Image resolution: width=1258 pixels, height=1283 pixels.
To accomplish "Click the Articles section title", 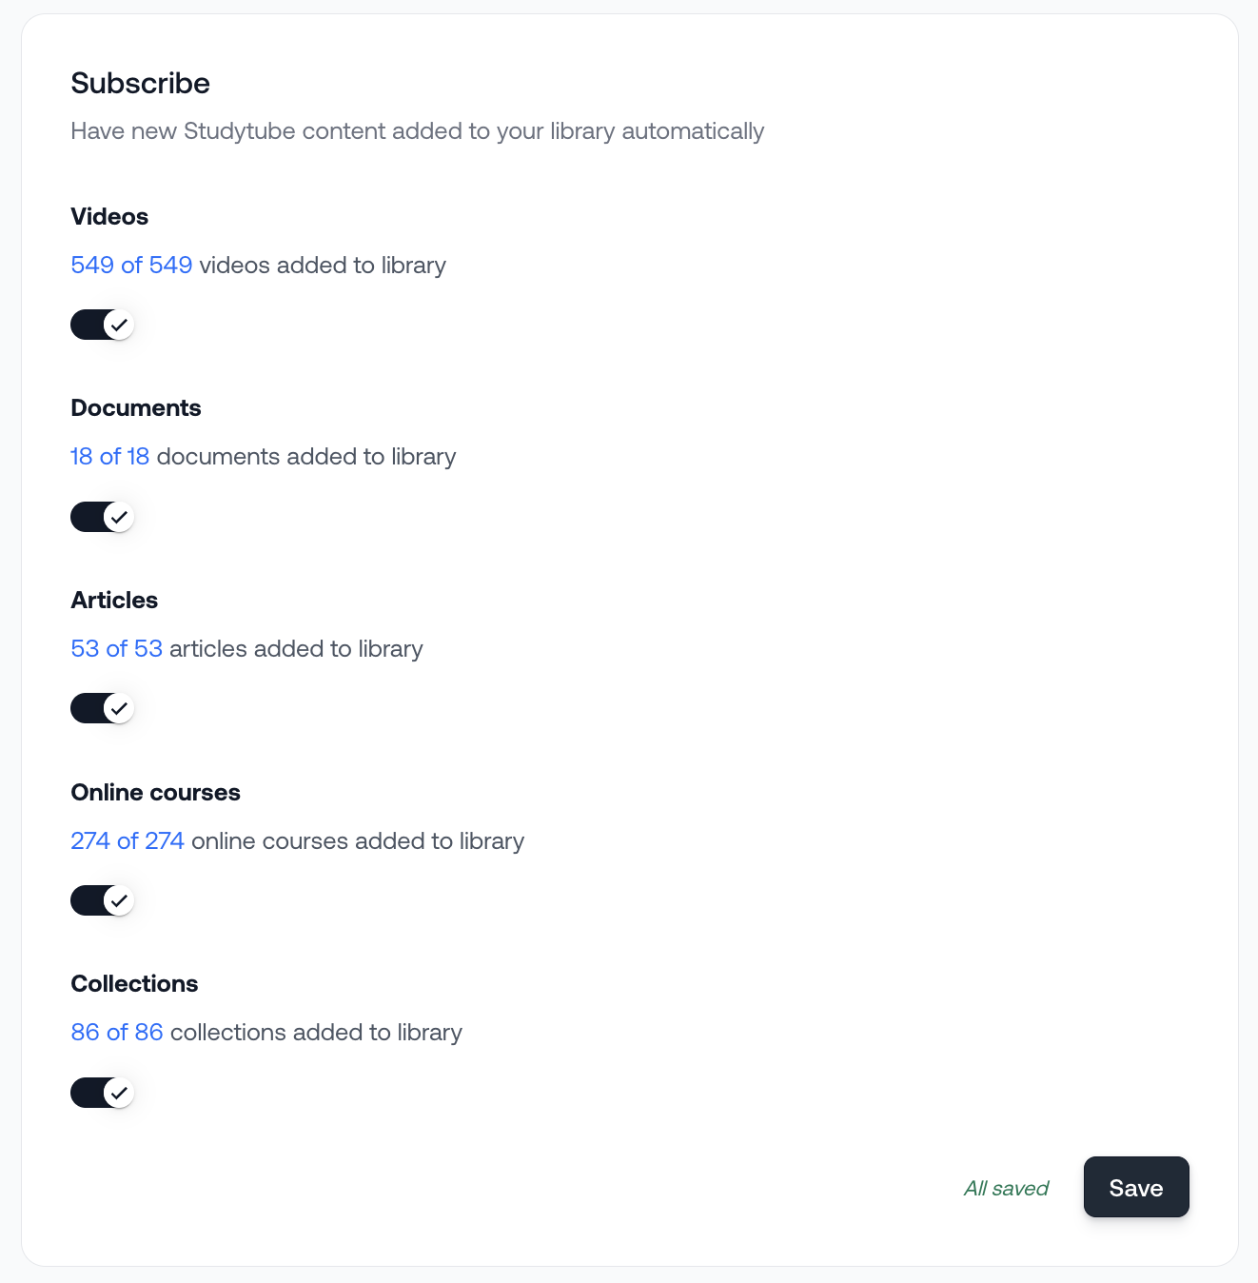I will coord(114,601).
